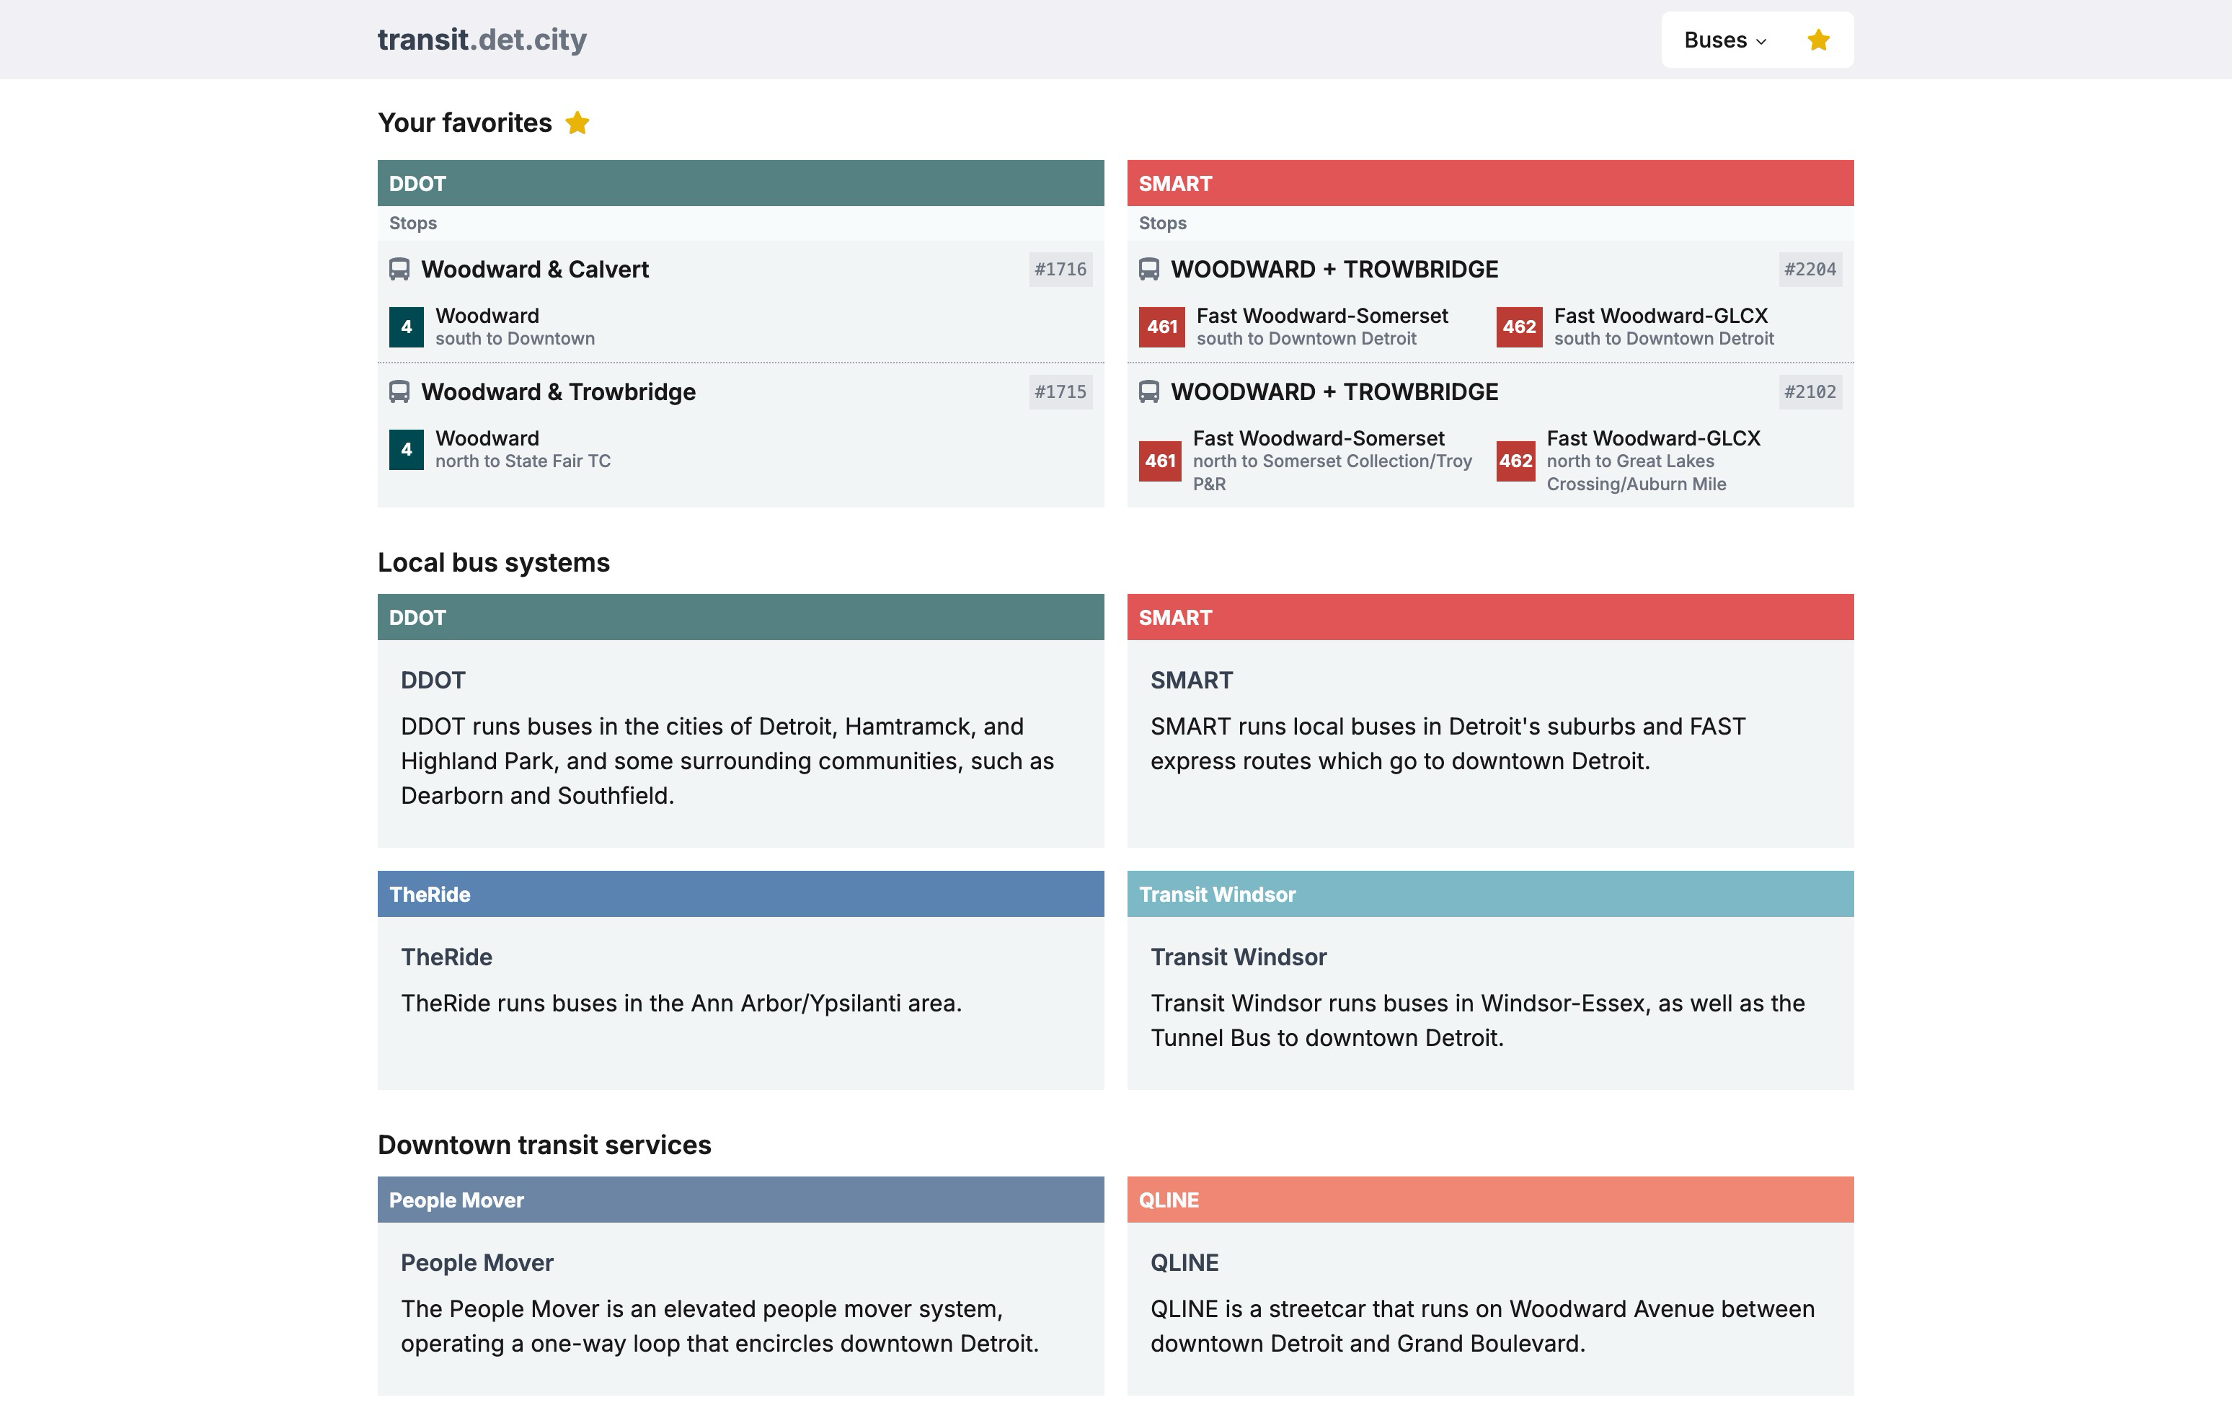Click the star icon next to Your favorites heading
The height and width of the screenshot is (1418, 2232).
577,121
